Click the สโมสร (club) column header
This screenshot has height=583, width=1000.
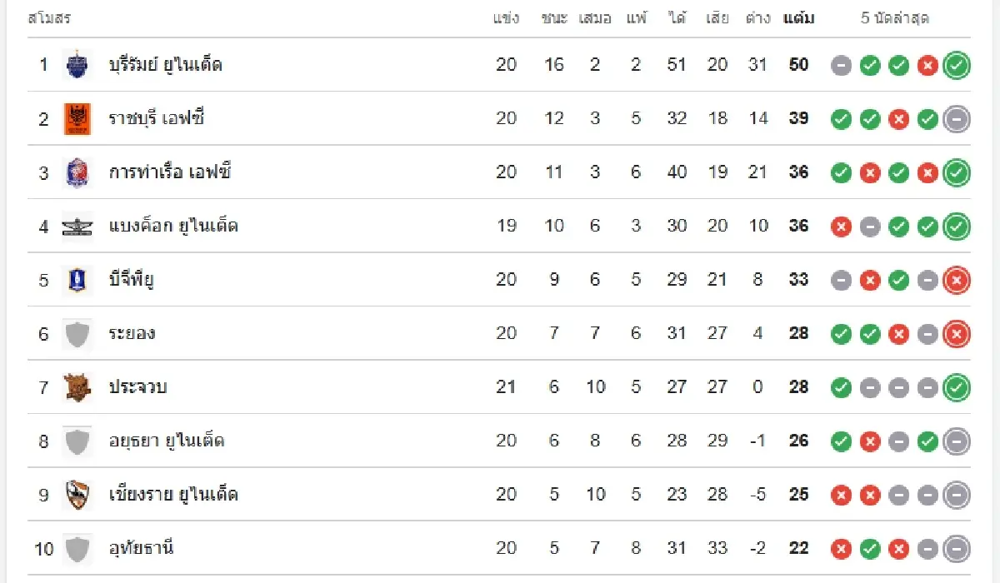tap(49, 18)
